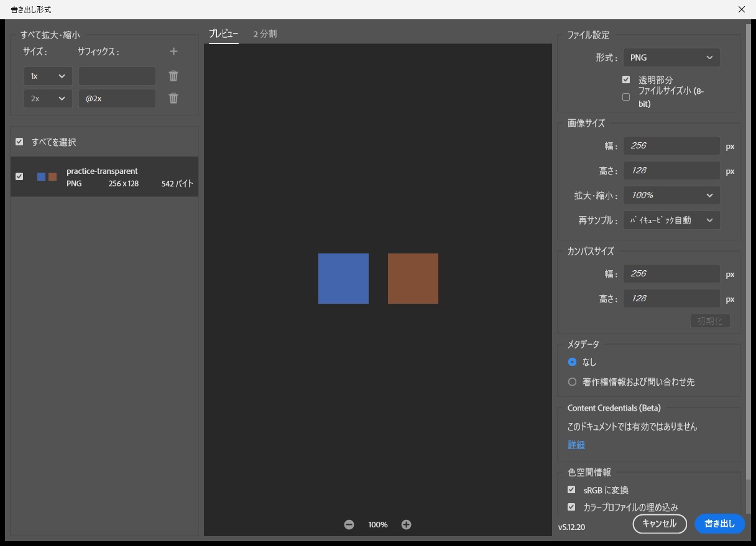The image size is (756, 546).
Task: Toggle sRGB に変換 checkbox
Action: pyautogui.click(x=571, y=489)
